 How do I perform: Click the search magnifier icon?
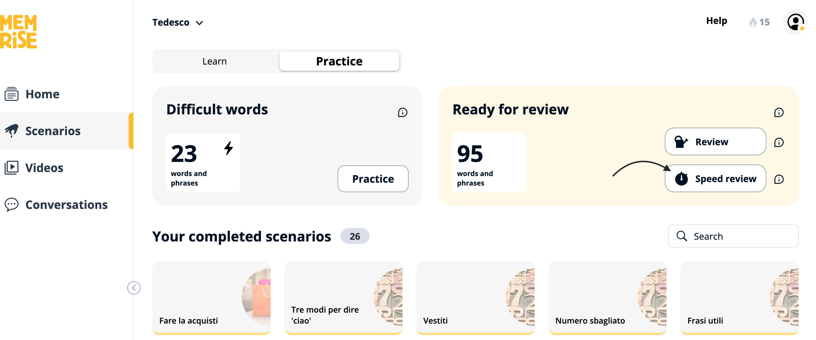682,236
